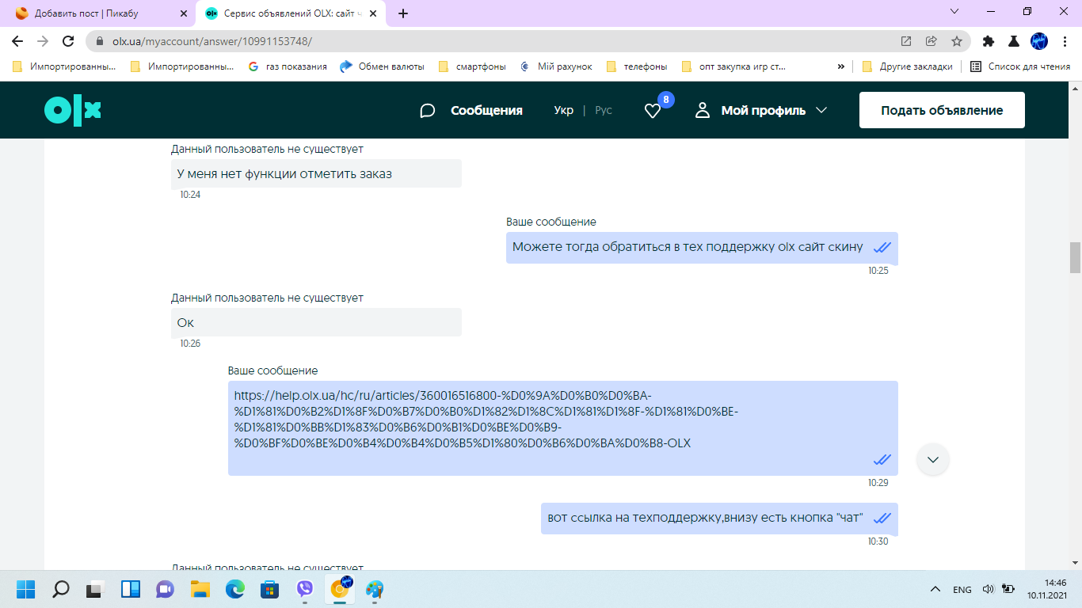
Task: Open a new browser tab
Action: [x=403, y=13]
